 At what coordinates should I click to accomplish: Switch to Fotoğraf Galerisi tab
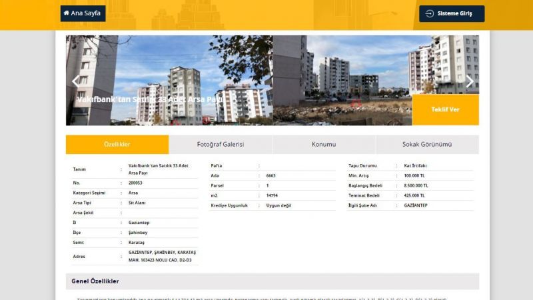pos(221,144)
